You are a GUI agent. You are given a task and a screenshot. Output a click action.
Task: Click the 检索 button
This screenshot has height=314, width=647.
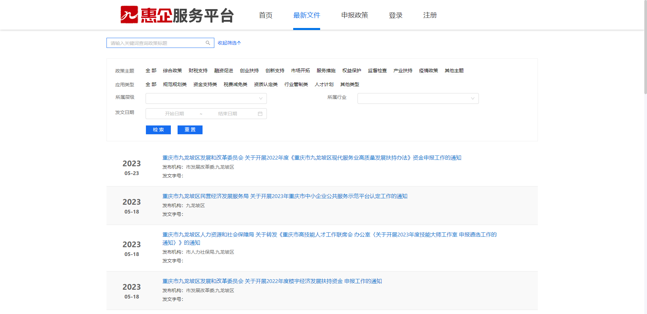tap(158, 130)
